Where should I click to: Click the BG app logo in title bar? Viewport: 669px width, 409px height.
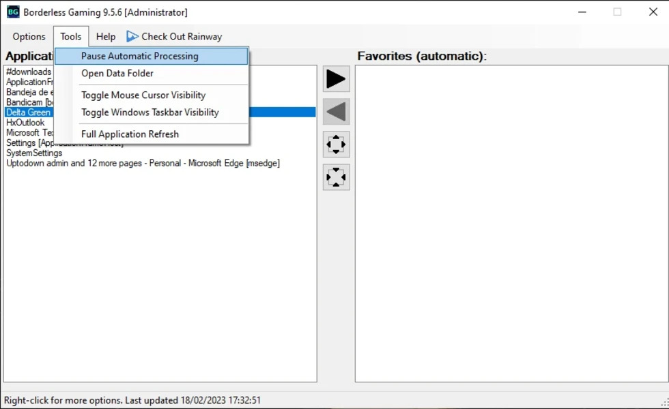(13, 12)
